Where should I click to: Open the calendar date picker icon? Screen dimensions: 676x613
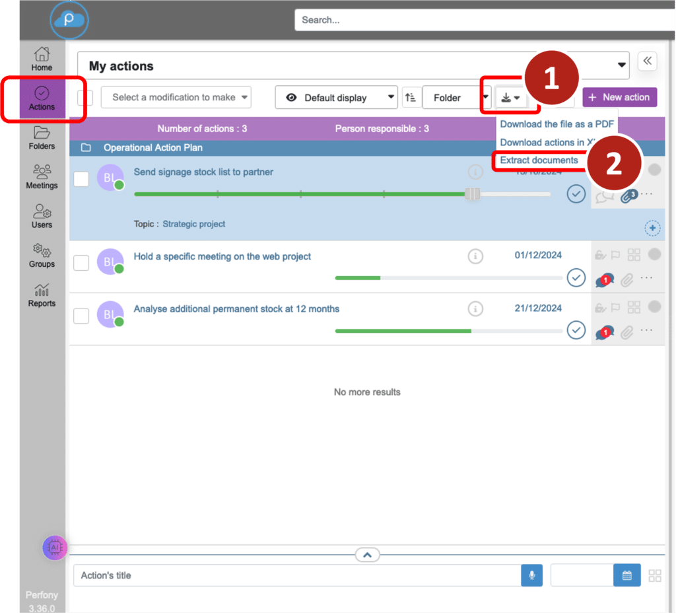pos(627,575)
